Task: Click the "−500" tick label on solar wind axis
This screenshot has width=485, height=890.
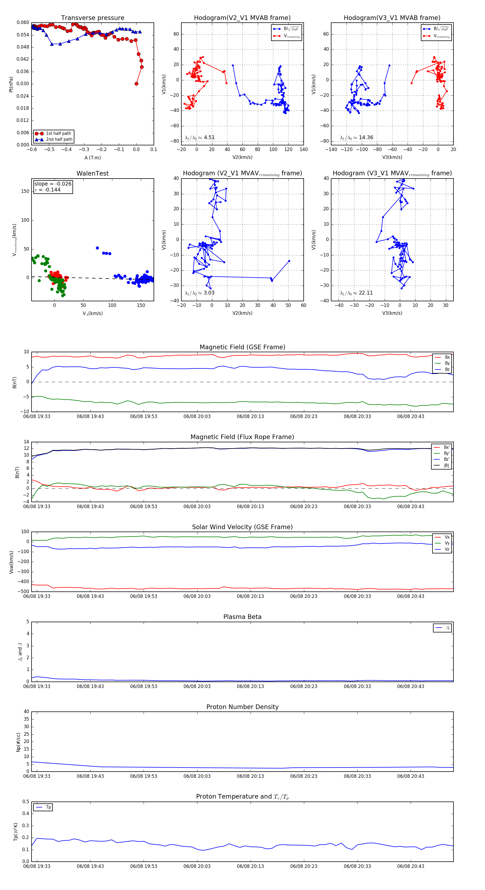Action: pyautogui.click(x=23, y=591)
